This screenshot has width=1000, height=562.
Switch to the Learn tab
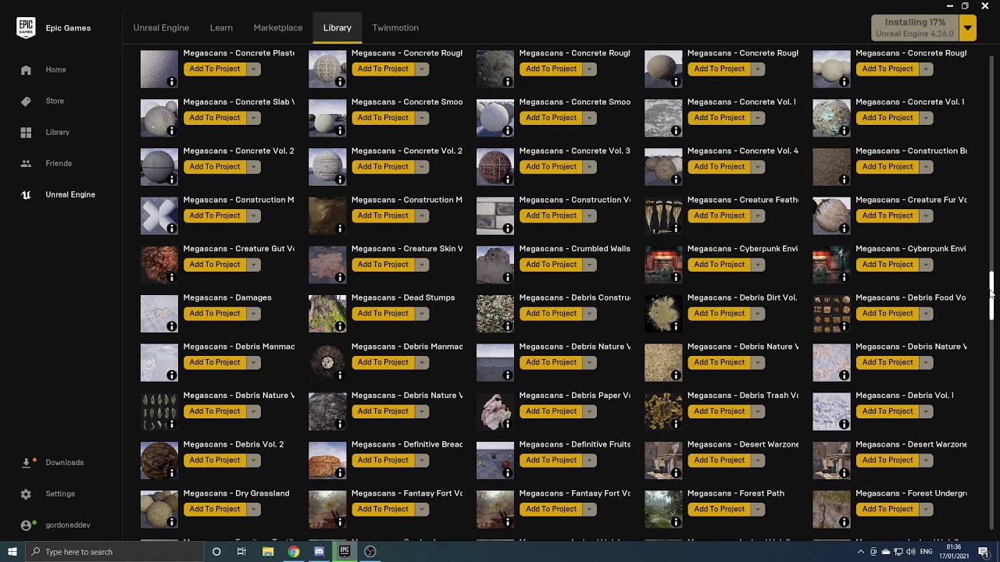pyautogui.click(x=221, y=27)
